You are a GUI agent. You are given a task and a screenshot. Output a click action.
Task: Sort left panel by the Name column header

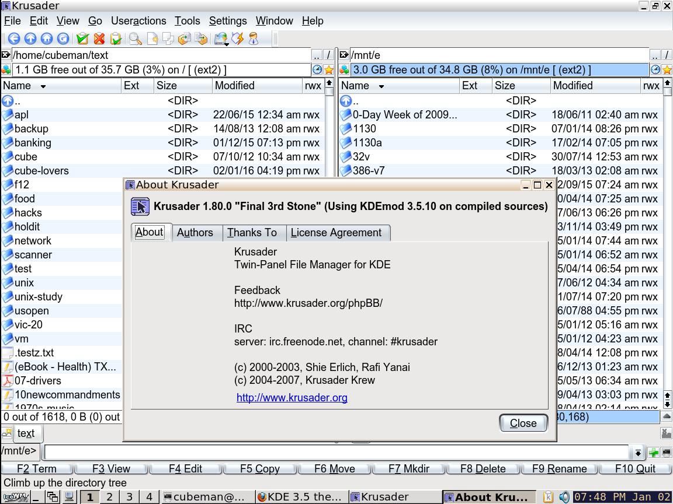click(x=61, y=86)
